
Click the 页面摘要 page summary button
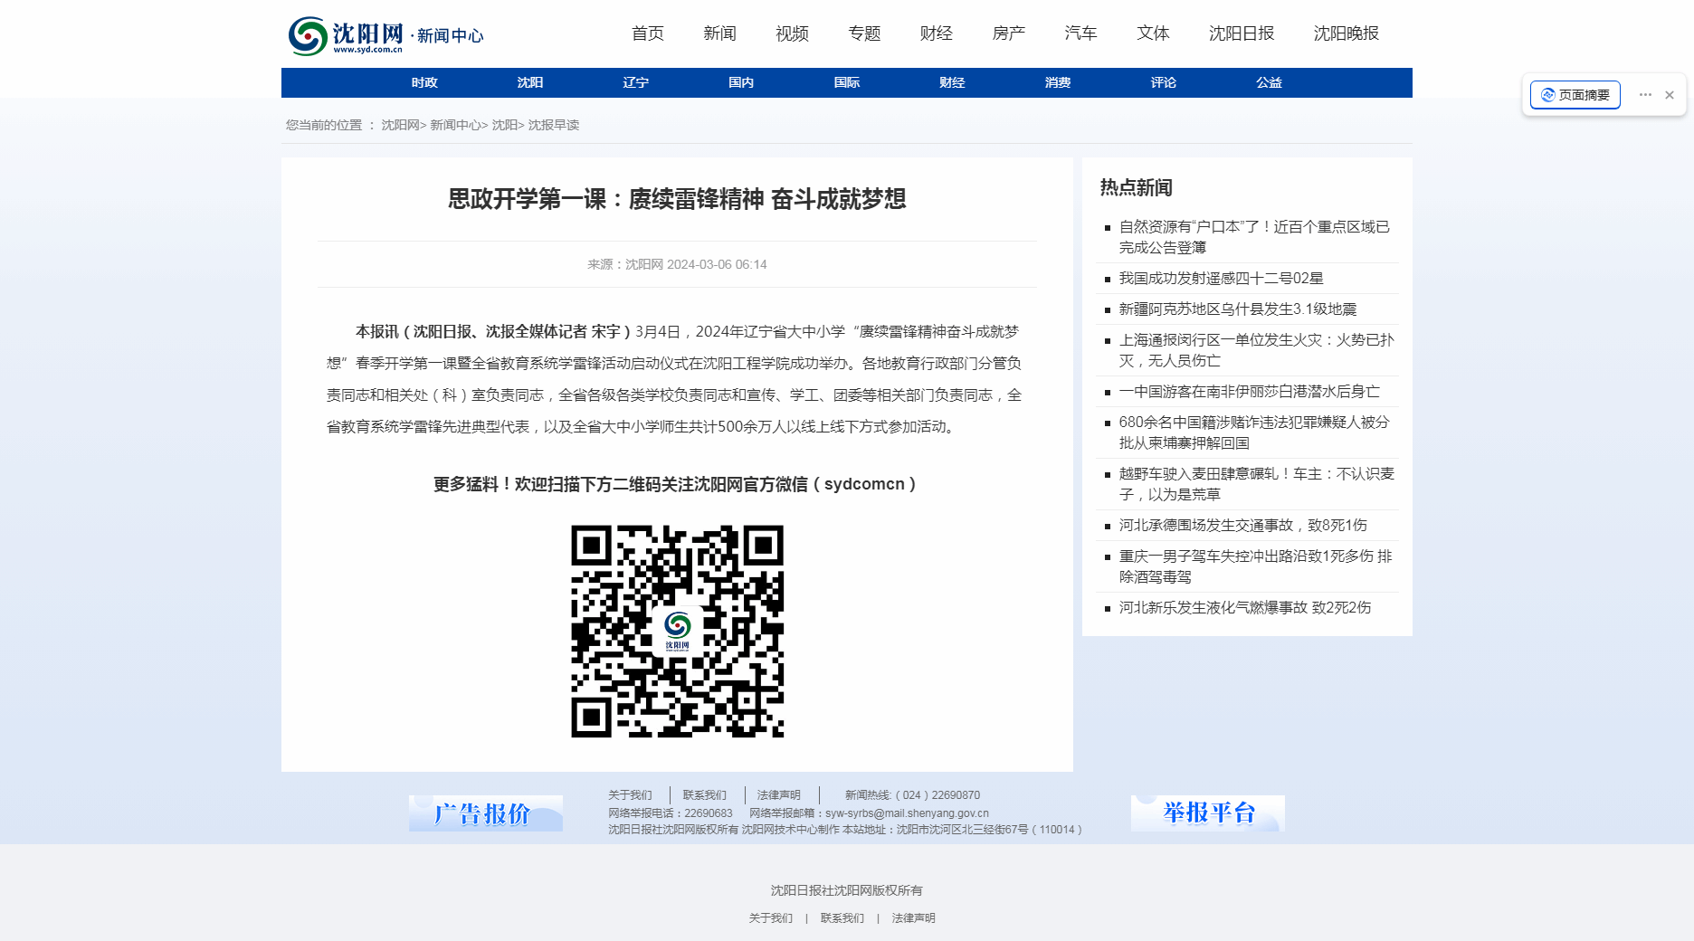pyautogui.click(x=1575, y=95)
